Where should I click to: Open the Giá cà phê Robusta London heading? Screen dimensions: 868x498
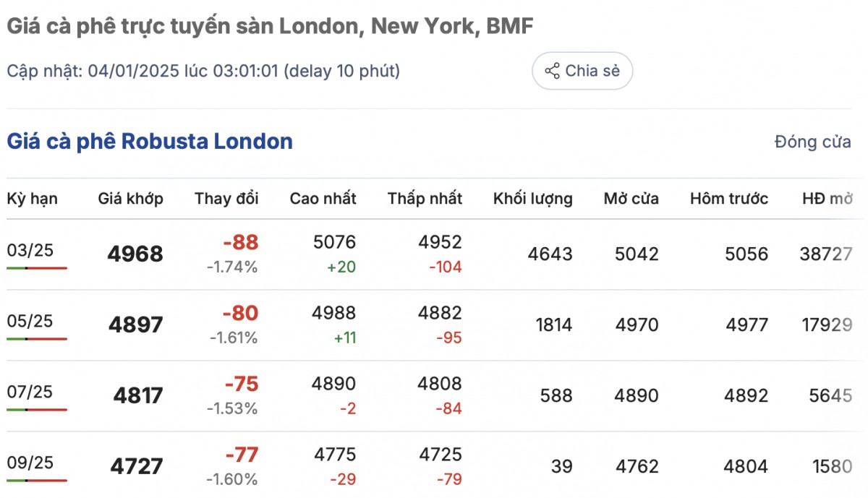coord(150,141)
